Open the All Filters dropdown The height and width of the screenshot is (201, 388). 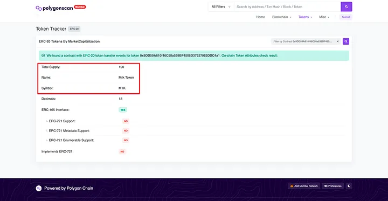221,6
